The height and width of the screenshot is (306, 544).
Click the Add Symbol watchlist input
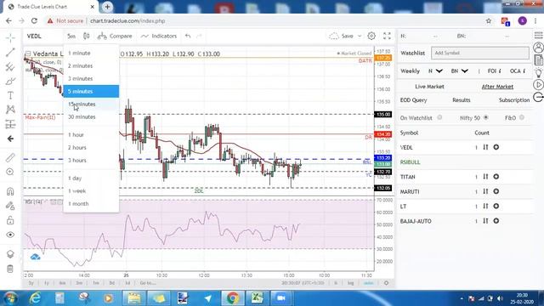[480, 53]
